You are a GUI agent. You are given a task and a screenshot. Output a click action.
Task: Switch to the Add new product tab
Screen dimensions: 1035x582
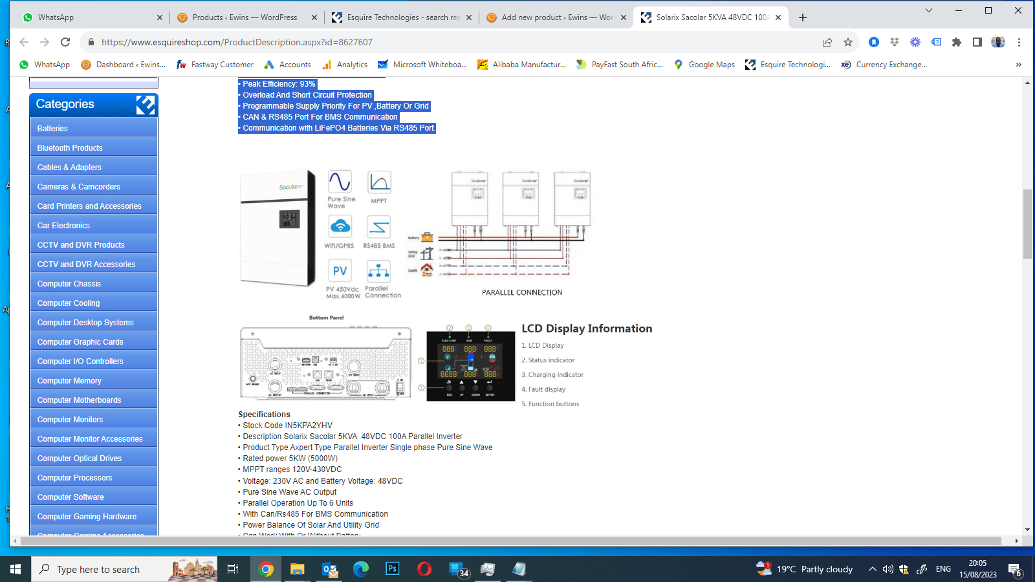pos(556,17)
